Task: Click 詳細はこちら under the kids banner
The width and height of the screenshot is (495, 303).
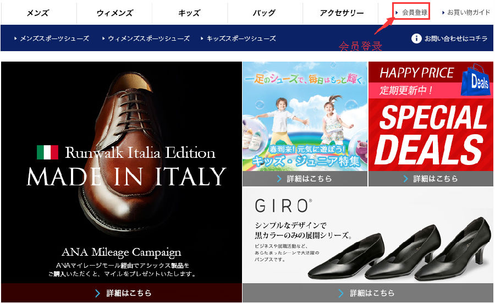Action: (x=305, y=179)
